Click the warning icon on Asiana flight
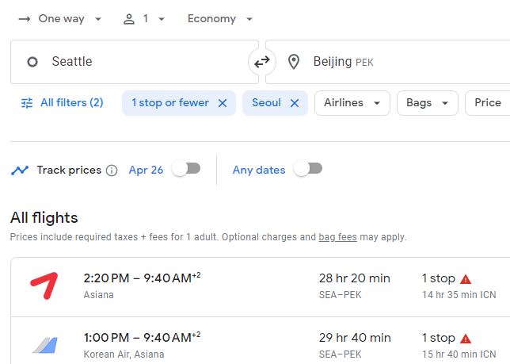The width and height of the screenshot is (510, 364). pyautogui.click(x=466, y=279)
